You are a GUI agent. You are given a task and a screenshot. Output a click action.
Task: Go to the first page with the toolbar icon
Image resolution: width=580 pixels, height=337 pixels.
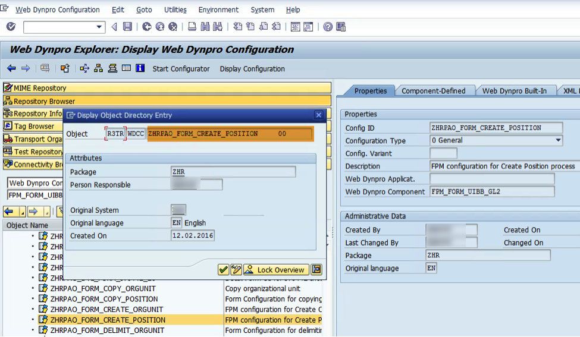tap(237, 27)
